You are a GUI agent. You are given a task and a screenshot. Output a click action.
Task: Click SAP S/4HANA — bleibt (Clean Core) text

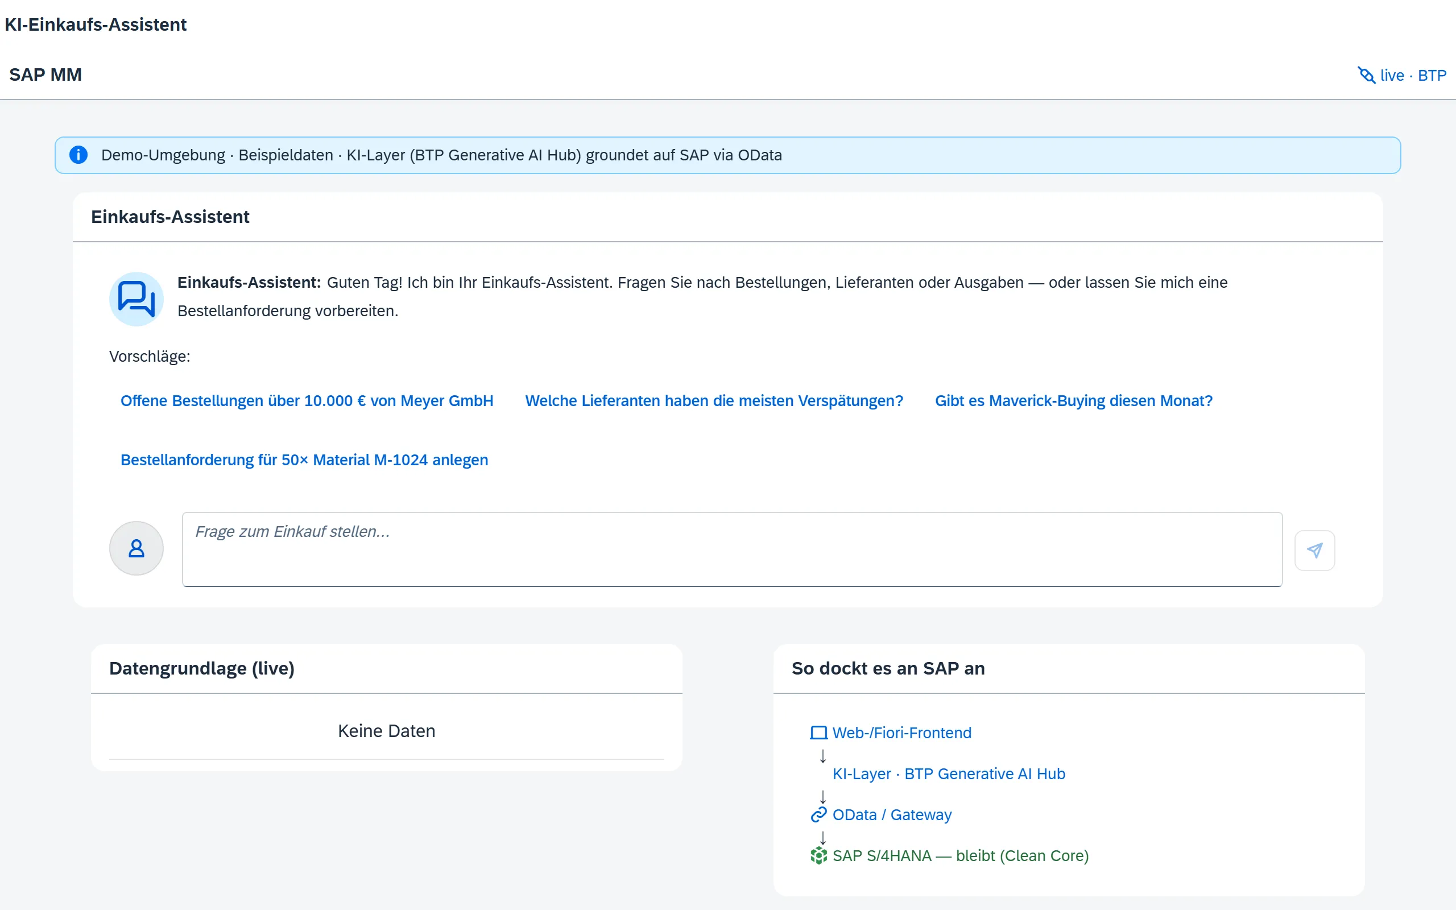click(x=960, y=855)
